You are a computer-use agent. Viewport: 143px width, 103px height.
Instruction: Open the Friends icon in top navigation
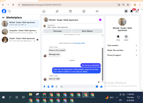(57, 11)
